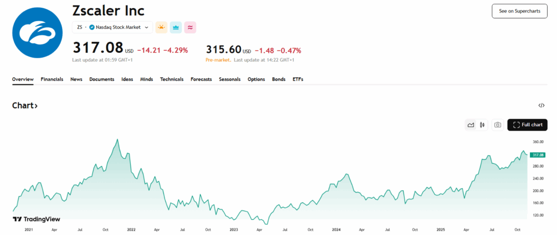Switch to the Technicals tab
This screenshot has height=235, width=557.
pyautogui.click(x=171, y=79)
